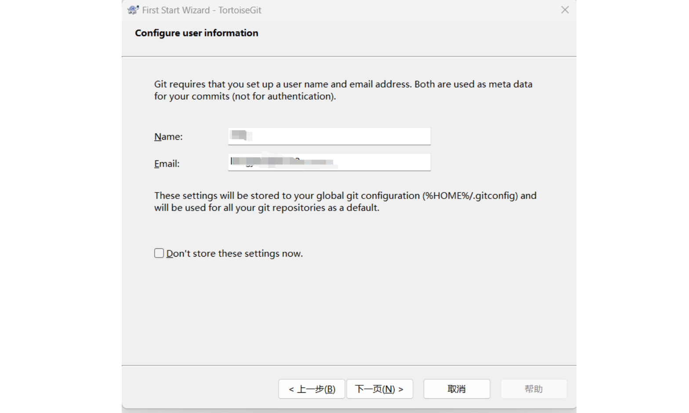Click the Email: label

(x=167, y=163)
